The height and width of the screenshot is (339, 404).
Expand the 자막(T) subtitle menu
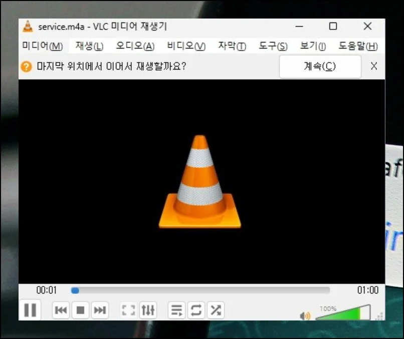click(232, 46)
